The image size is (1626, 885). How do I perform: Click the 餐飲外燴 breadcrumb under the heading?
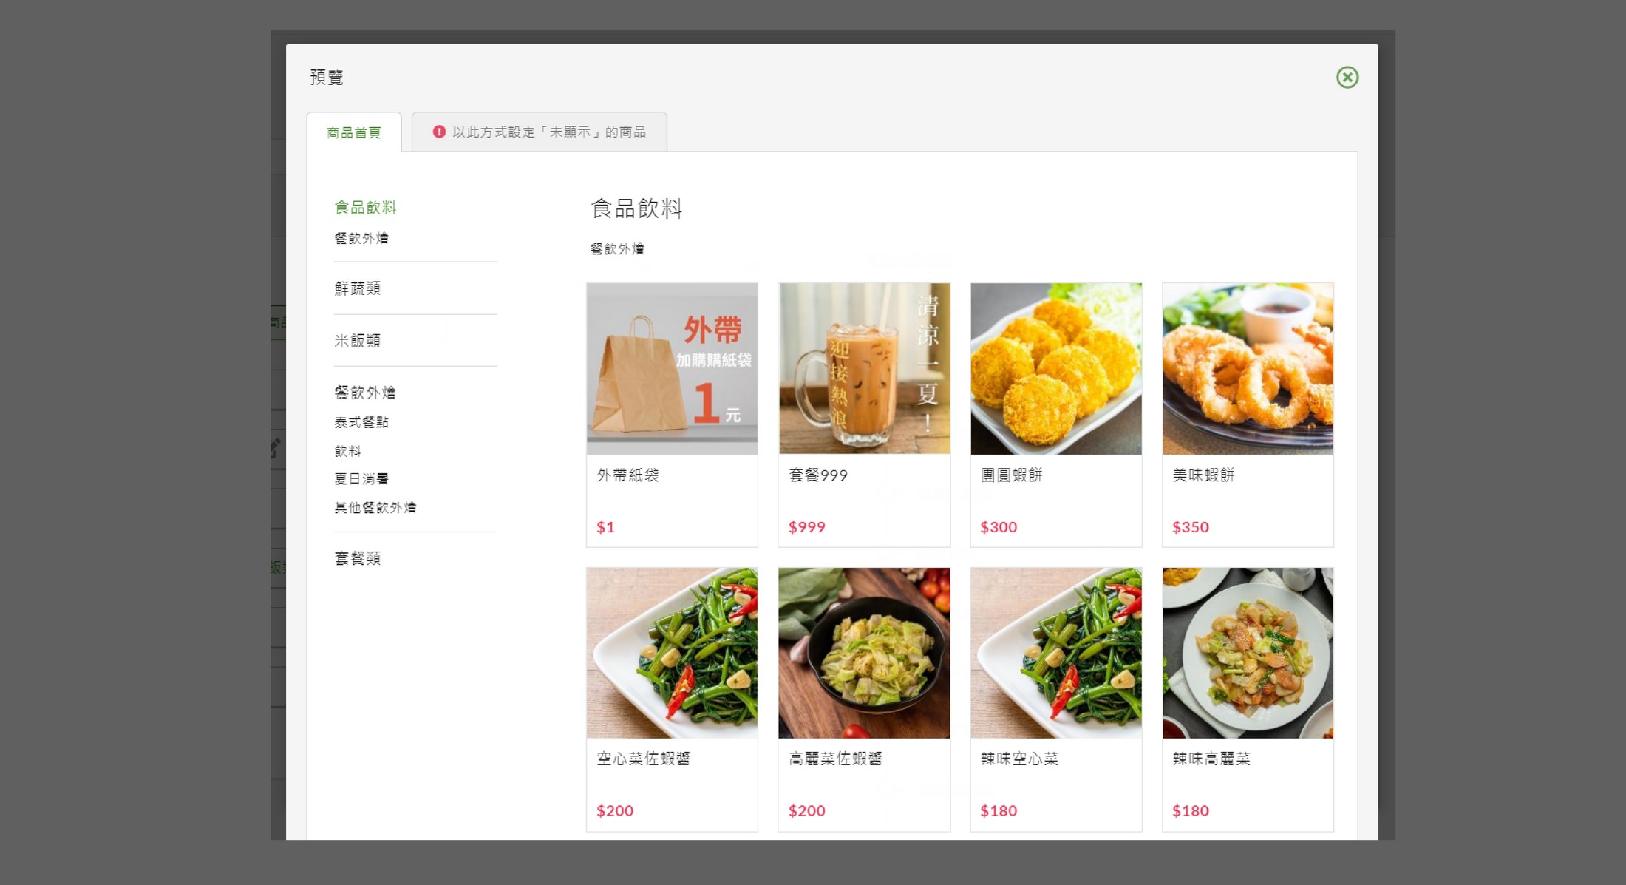[617, 249]
